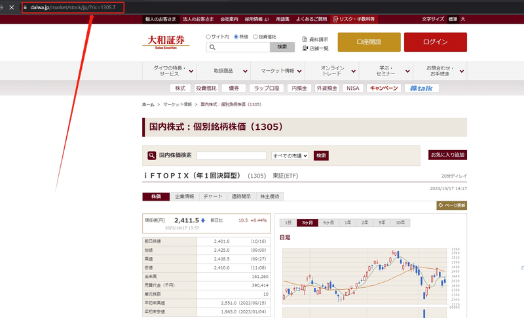Click the magnifier icon in site search box
Screen dimensions: 524x318
pos(212,47)
